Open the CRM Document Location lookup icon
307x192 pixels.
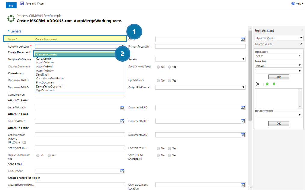tap(243, 184)
